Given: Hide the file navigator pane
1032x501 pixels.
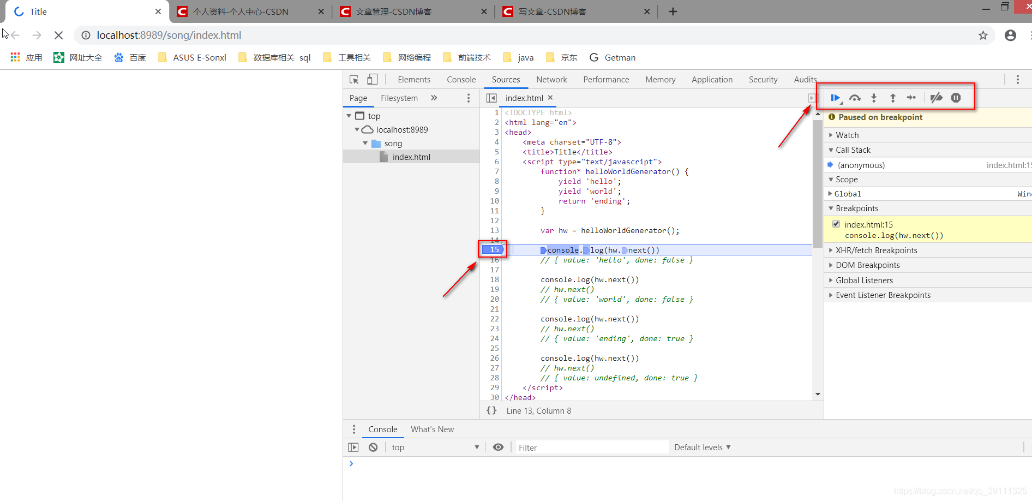Looking at the screenshot, I should [x=491, y=98].
